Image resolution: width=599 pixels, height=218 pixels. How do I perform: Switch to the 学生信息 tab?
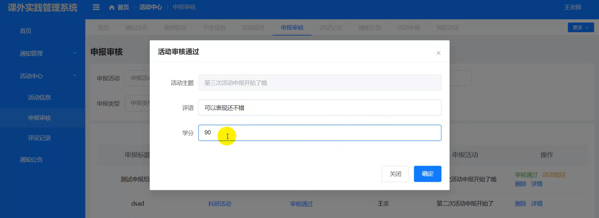214,28
